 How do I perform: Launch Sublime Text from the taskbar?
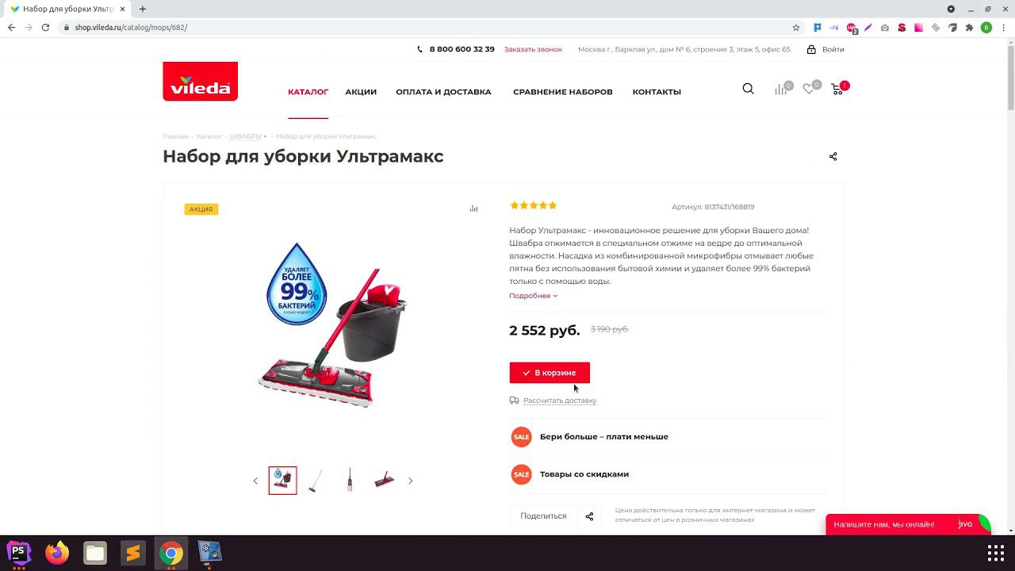[133, 553]
